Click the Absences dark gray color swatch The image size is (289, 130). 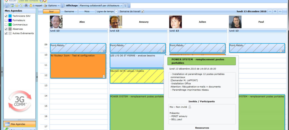[10, 29]
